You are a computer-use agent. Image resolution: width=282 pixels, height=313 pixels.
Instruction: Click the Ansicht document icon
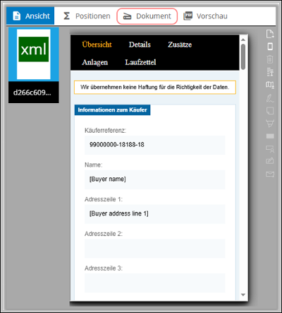[17, 16]
